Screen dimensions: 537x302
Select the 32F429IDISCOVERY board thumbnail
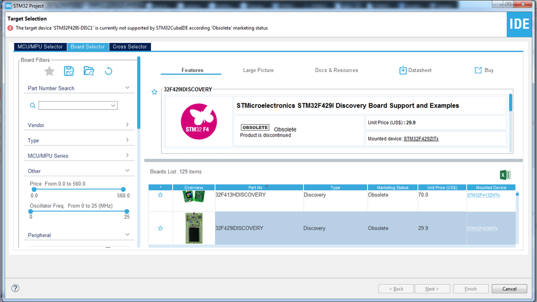coord(194,228)
